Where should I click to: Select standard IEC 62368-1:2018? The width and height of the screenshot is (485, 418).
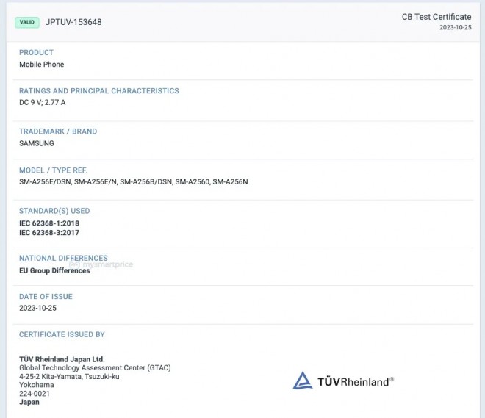click(48, 223)
